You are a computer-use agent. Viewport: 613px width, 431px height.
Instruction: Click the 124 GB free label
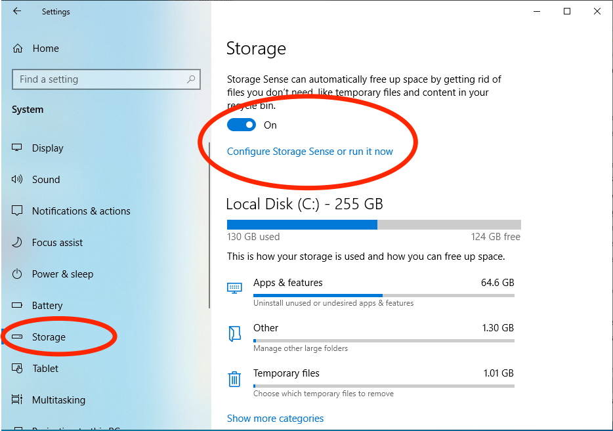point(496,237)
